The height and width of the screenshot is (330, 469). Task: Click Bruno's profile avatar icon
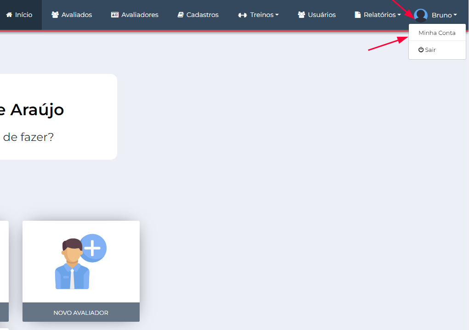(x=420, y=15)
